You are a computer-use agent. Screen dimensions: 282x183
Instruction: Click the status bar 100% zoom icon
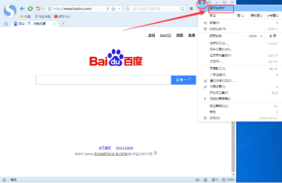tap(228, 180)
